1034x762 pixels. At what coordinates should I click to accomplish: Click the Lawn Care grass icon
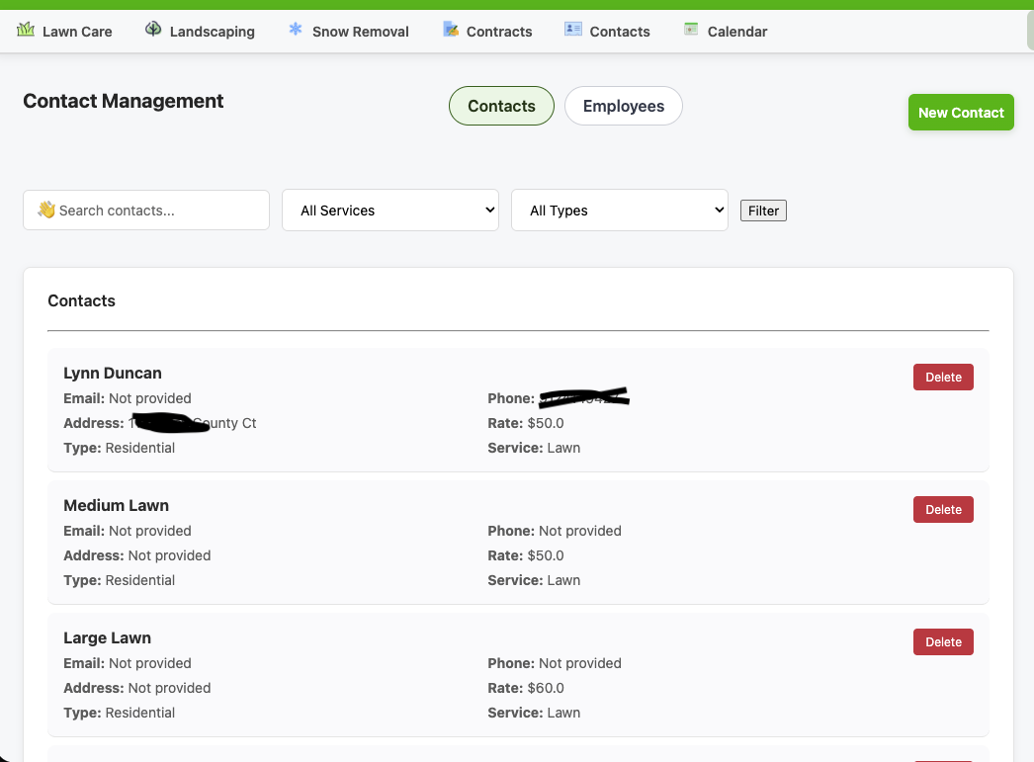(26, 30)
